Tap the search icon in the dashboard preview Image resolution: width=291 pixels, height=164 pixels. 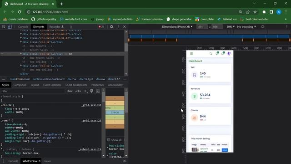point(211,54)
